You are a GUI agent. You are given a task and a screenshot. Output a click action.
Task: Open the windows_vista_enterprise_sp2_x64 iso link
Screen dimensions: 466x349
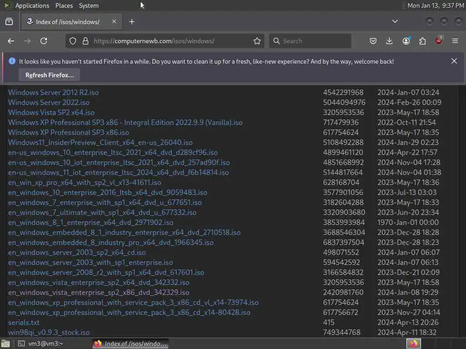click(99, 283)
